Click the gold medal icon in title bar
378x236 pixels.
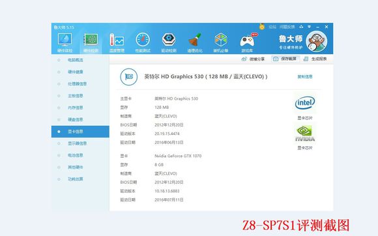point(262,27)
